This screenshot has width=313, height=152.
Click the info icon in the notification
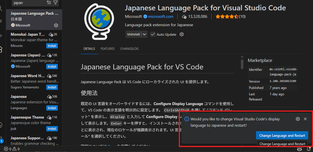(187, 119)
